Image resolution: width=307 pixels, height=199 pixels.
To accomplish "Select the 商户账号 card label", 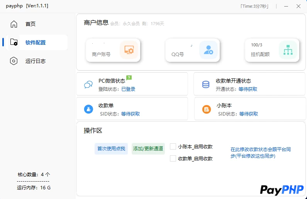I will point(101,54).
